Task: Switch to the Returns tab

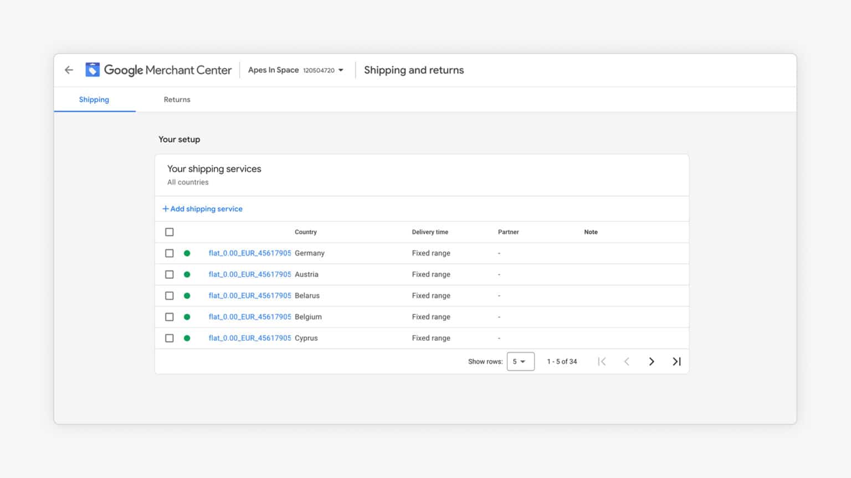Action: pos(177,100)
